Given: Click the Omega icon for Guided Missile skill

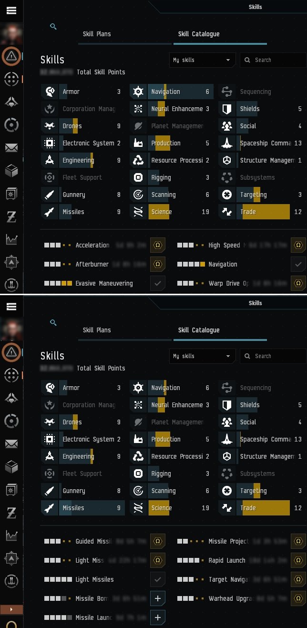Looking at the screenshot, I should click(158, 541).
